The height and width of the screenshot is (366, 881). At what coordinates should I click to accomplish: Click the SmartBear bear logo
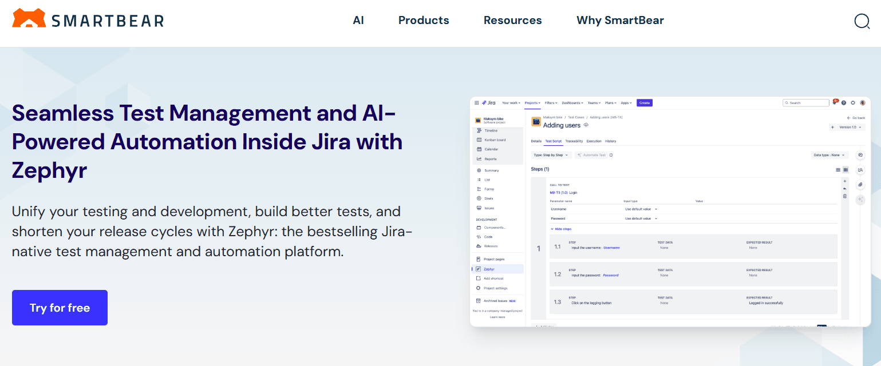(x=29, y=18)
